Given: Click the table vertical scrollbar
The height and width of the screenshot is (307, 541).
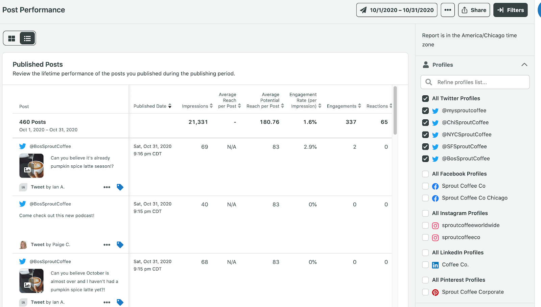Looking at the screenshot, I should pos(395,110).
